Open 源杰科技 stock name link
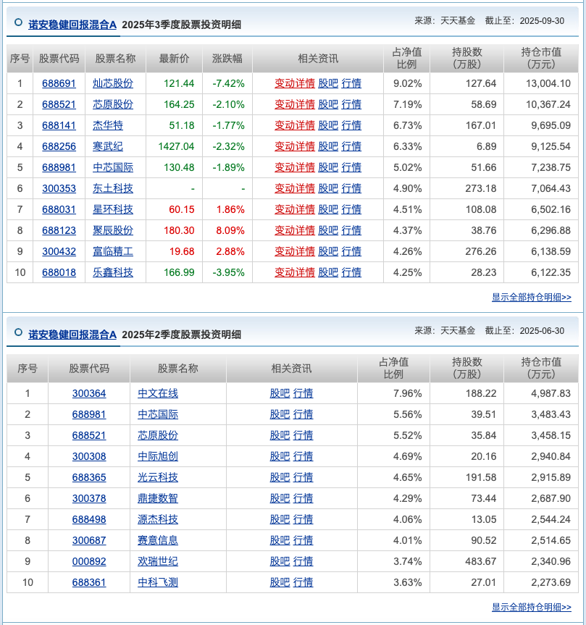Screen dimensions: 586x625 pos(158,519)
